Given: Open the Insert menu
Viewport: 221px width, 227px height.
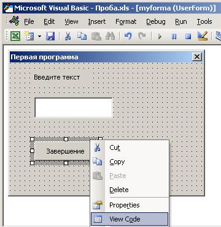Looking at the screenshot, I should (97, 21).
